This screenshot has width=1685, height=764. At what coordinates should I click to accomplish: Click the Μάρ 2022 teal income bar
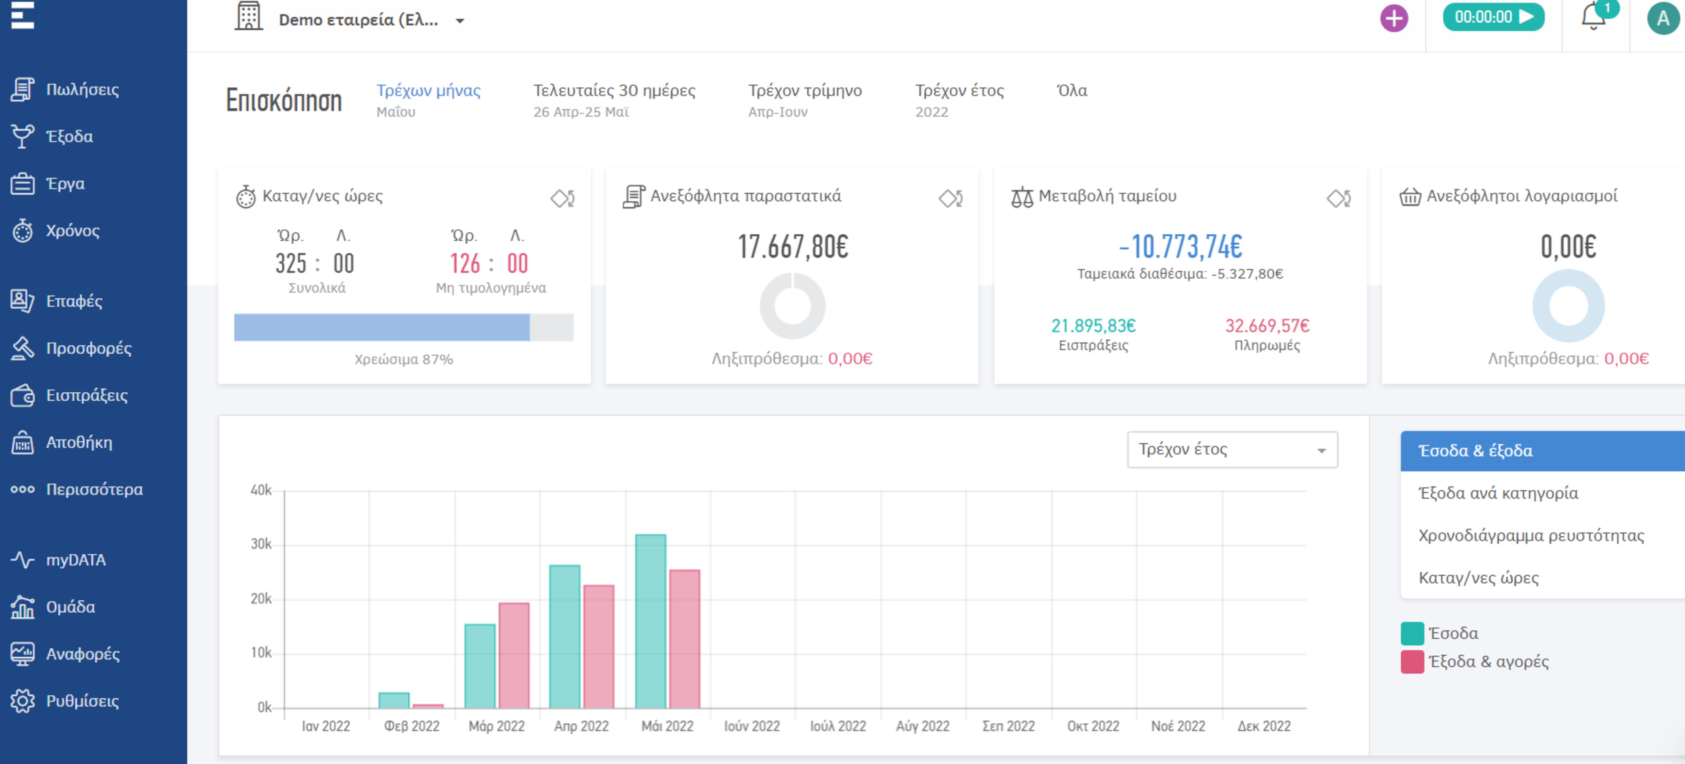[x=479, y=667]
